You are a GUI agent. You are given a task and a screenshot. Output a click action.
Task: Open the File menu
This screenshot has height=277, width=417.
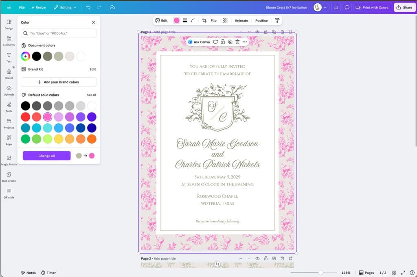(x=22, y=7)
